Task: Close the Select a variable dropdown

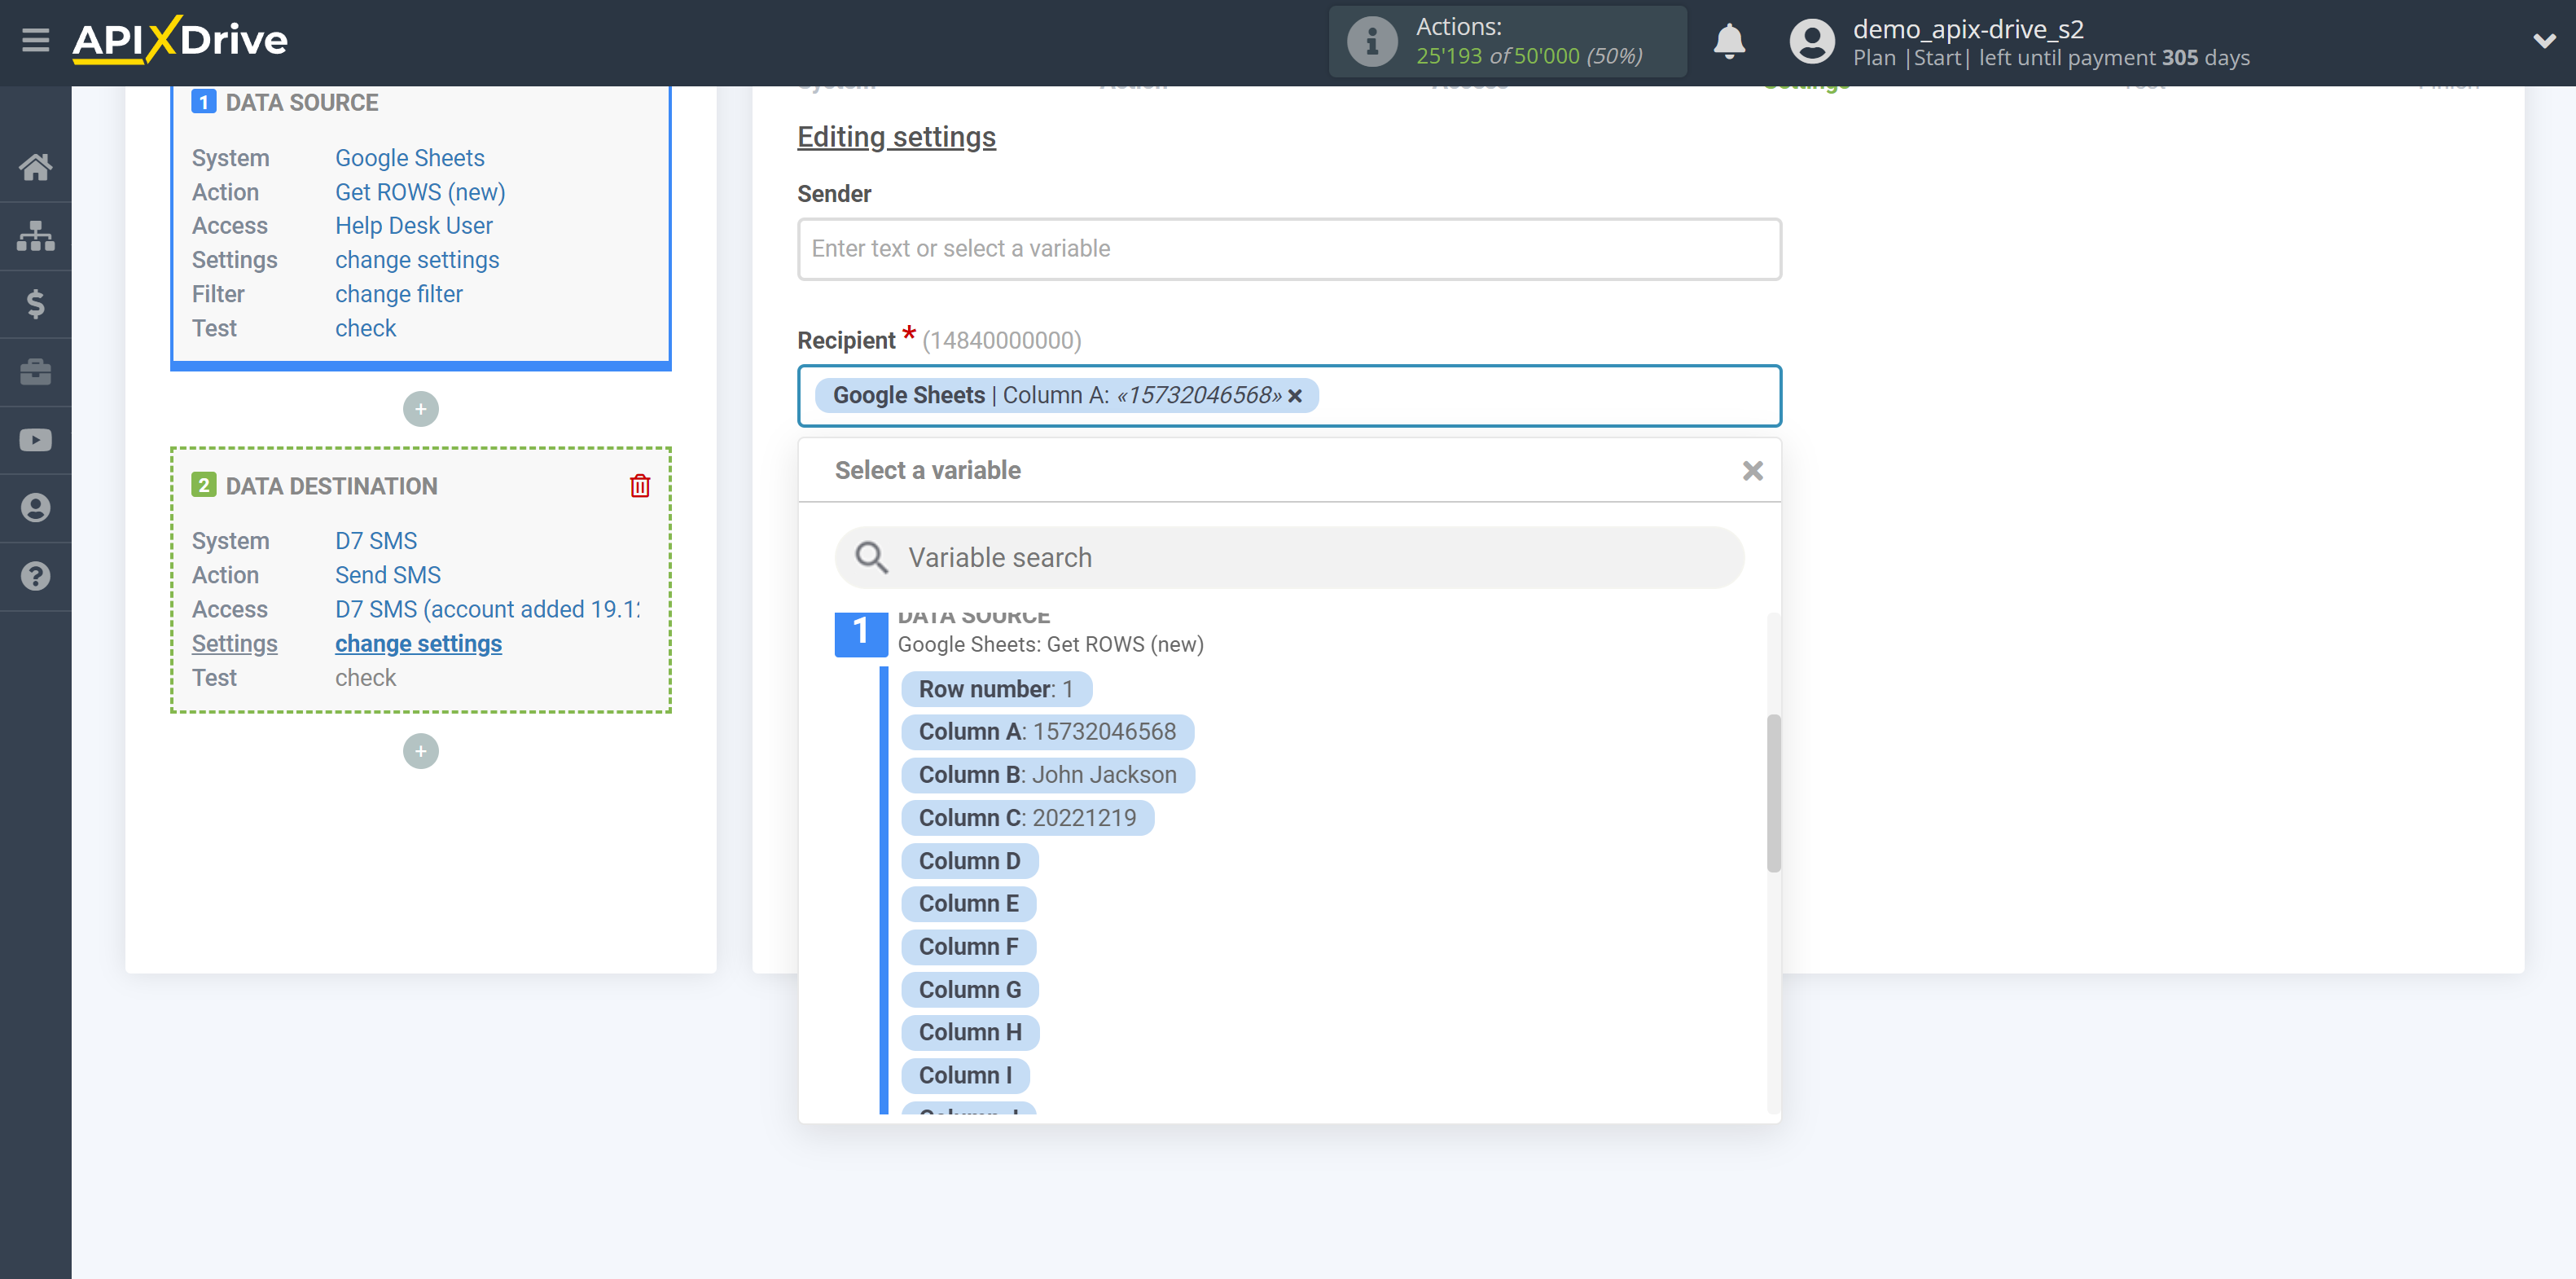Action: (x=1753, y=470)
